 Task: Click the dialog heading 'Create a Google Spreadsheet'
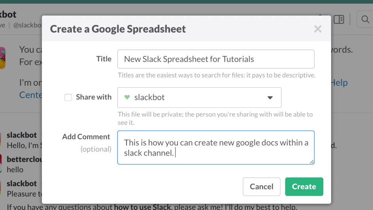[x=118, y=29]
